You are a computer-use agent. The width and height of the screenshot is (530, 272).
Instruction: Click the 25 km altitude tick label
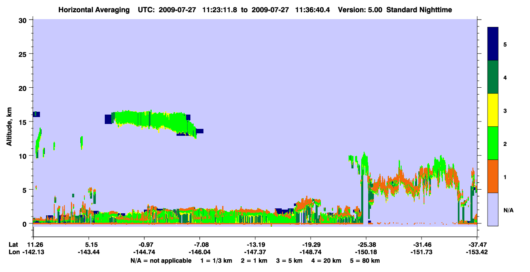pos(24,54)
